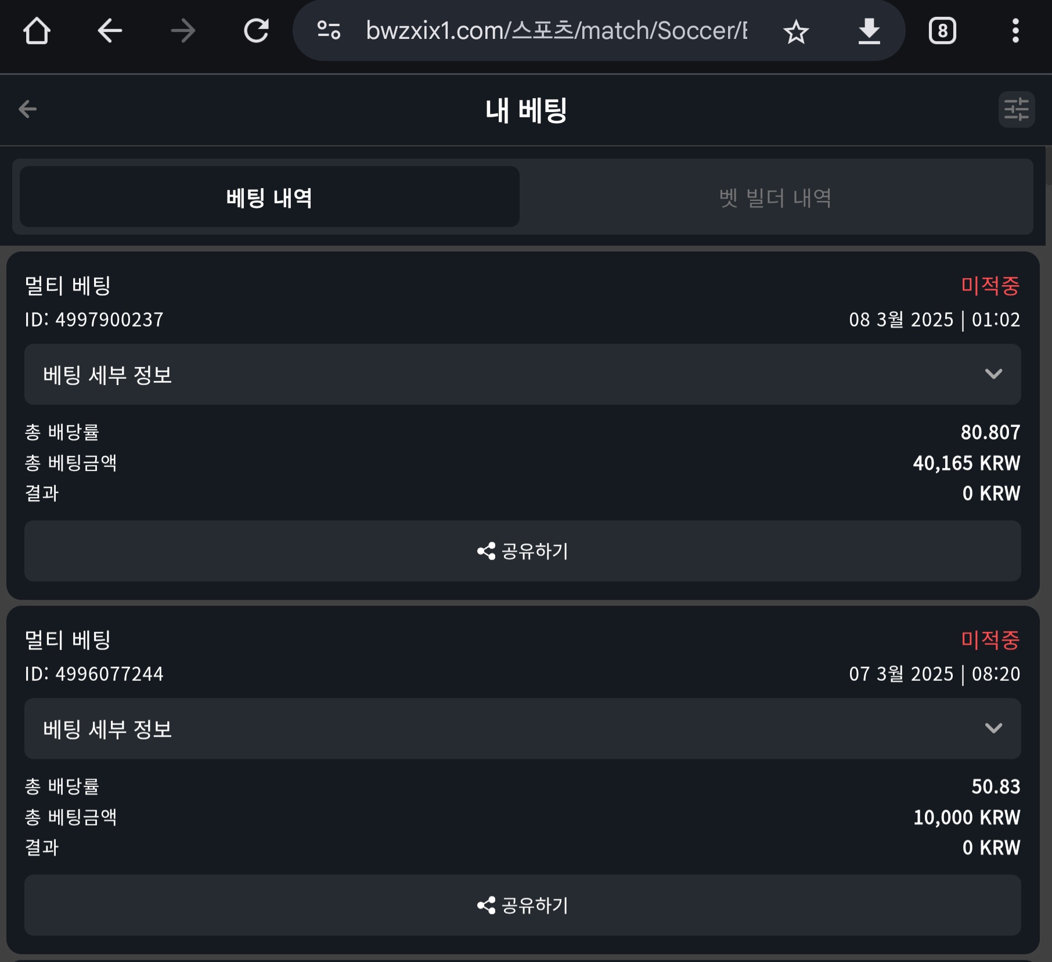This screenshot has width=1052, height=962.
Task: Click the share icon in the second 공유하기 button
Action: pos(487,905)
